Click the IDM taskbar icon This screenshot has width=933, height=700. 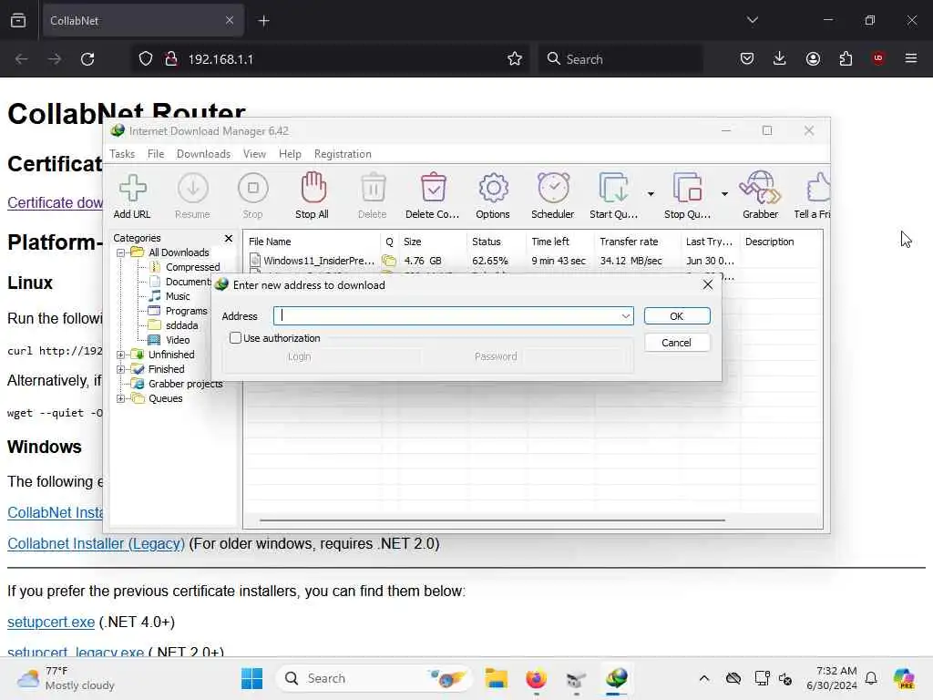617,678
